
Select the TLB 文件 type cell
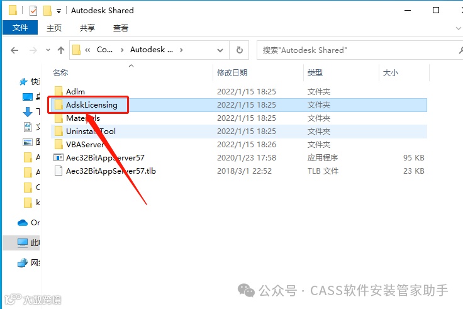tap(323, 171)
